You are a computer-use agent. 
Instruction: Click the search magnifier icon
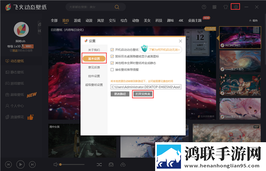point(117,7)
